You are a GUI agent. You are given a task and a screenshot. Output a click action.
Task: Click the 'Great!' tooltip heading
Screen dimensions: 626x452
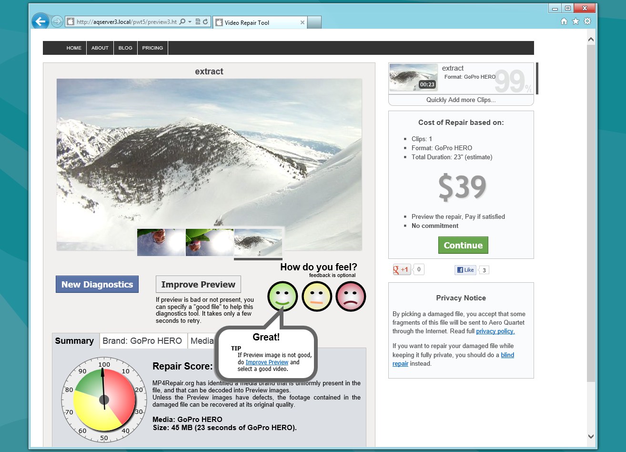pos(266,337)
